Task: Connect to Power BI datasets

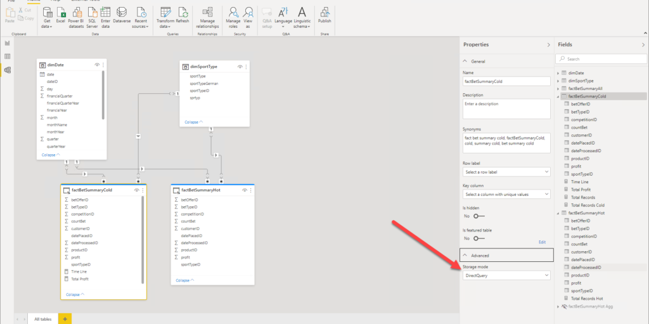Action: [76, 17]
